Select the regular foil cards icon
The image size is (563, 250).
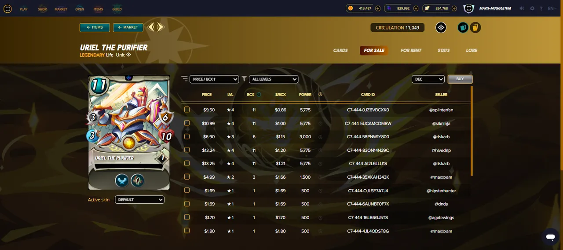pyautogui.click(x=463, y=28)
